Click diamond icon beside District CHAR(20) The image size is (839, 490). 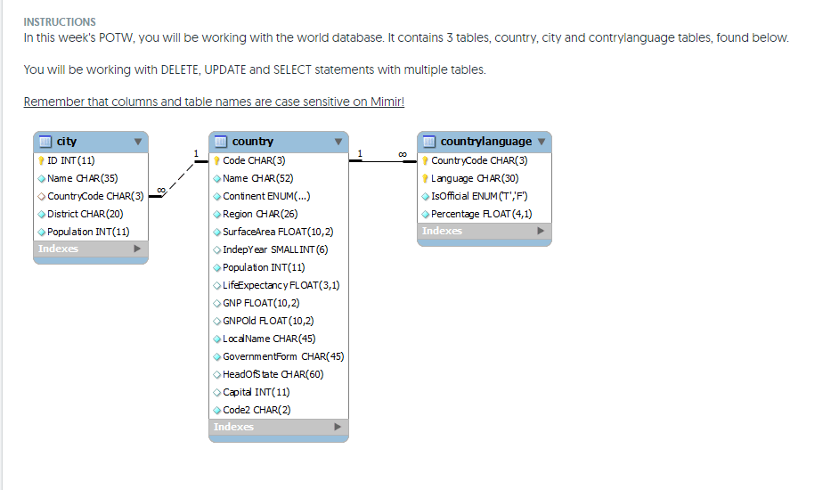pyautogui.click(x=42, y=214)
